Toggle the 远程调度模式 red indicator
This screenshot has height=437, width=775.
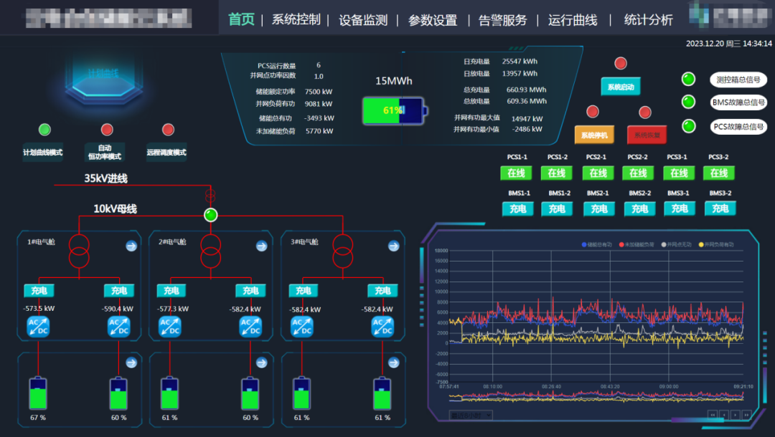pos(168,130)
